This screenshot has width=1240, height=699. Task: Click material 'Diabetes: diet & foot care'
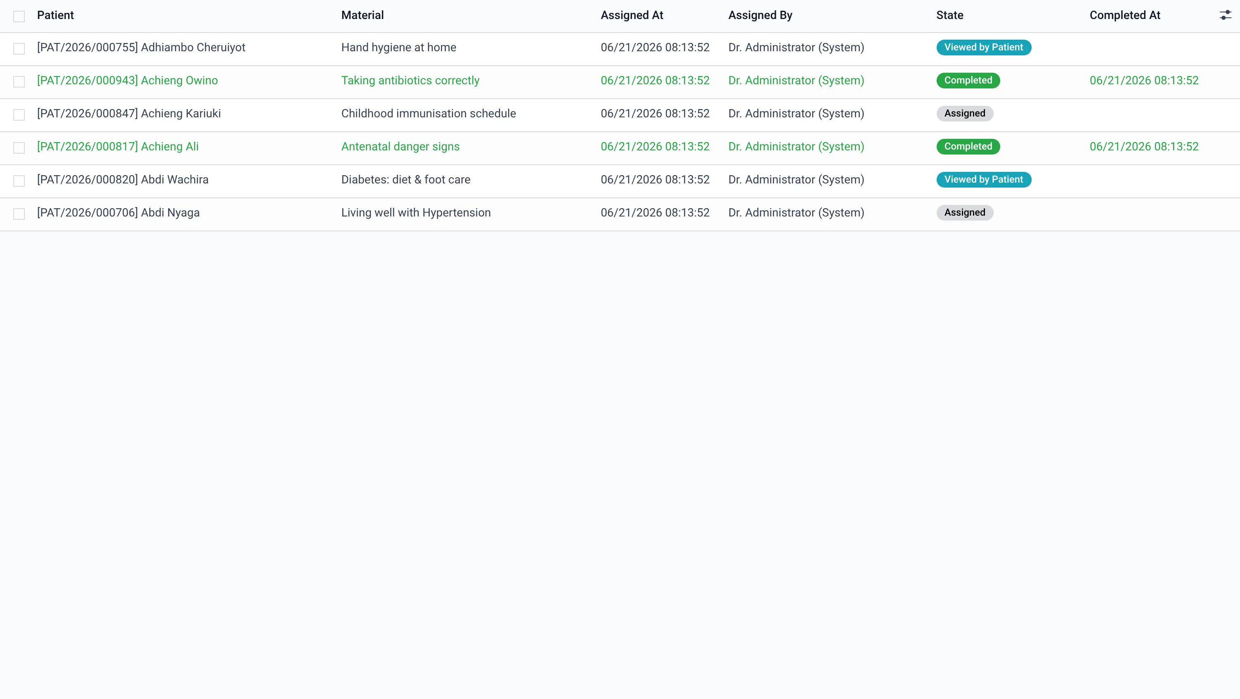406,179
